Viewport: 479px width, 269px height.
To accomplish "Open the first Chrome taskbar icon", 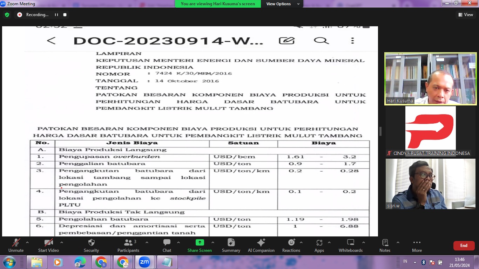I will click(101, 262).
